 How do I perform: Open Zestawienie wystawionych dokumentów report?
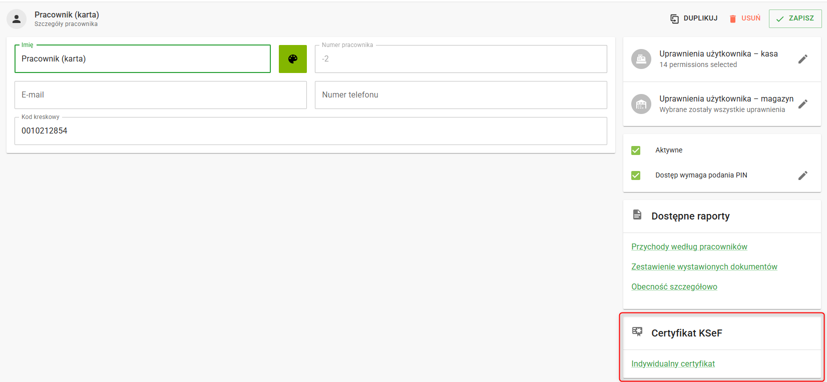(x=704, y=267)
